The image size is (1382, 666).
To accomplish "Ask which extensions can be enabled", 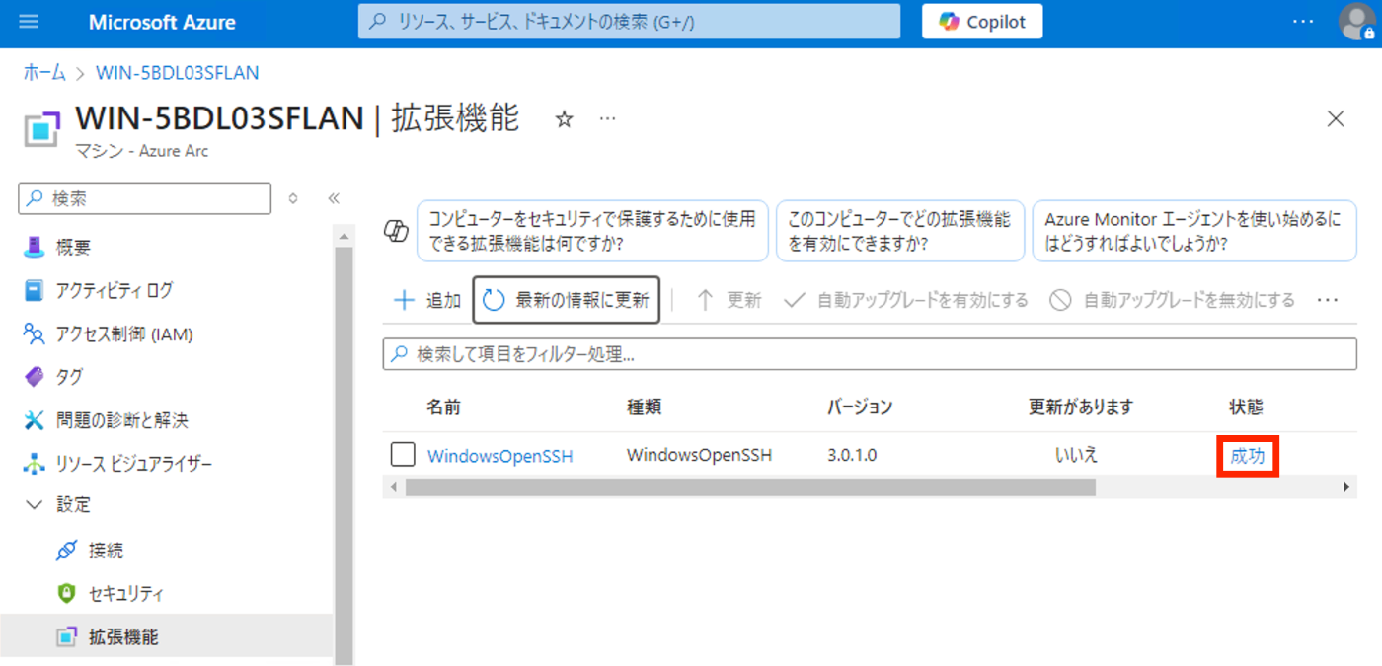I will coord(900,231).
